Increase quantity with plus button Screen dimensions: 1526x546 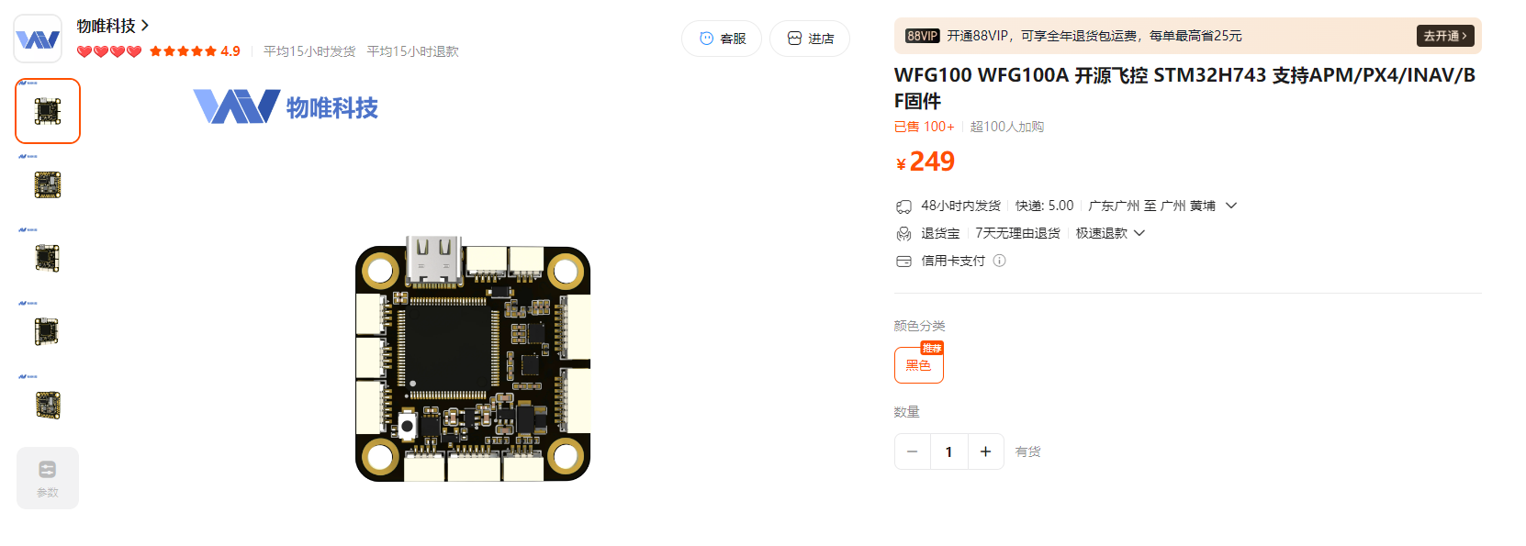pos(985,451)
